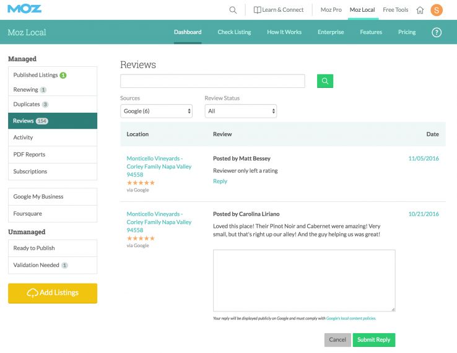Open the top bar search magnifier

(233, 10)
